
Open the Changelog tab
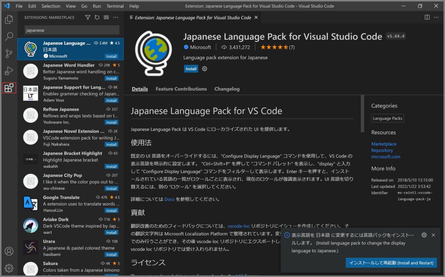point(227,89)
